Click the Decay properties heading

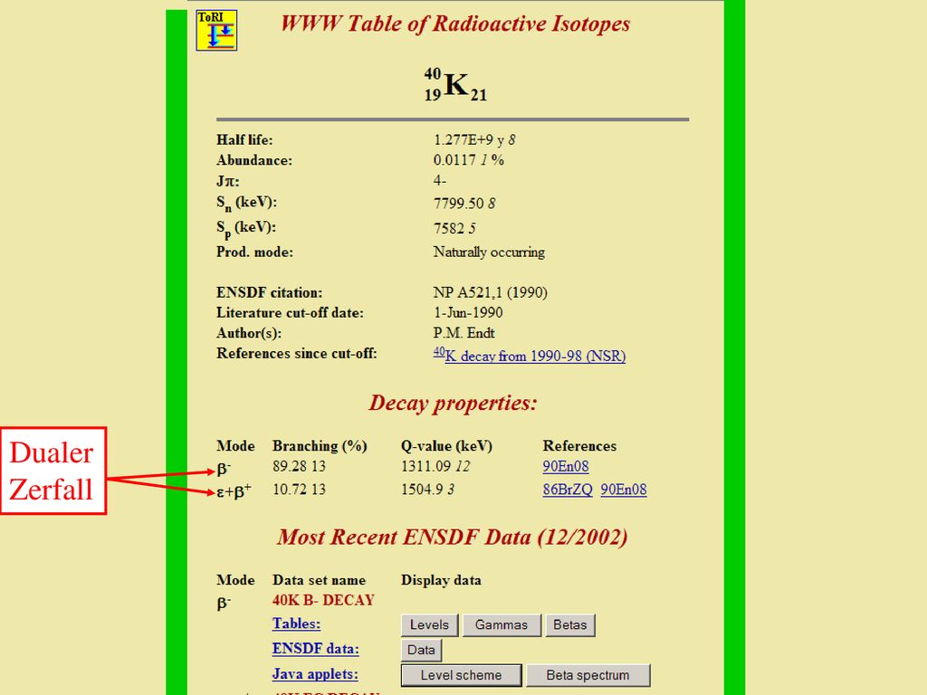(453, 403)
